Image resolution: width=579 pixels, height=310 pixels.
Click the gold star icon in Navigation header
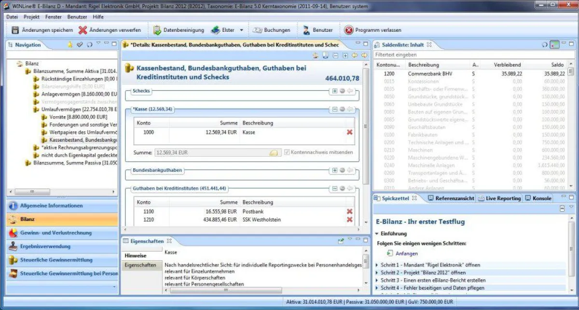coord(70,44)
